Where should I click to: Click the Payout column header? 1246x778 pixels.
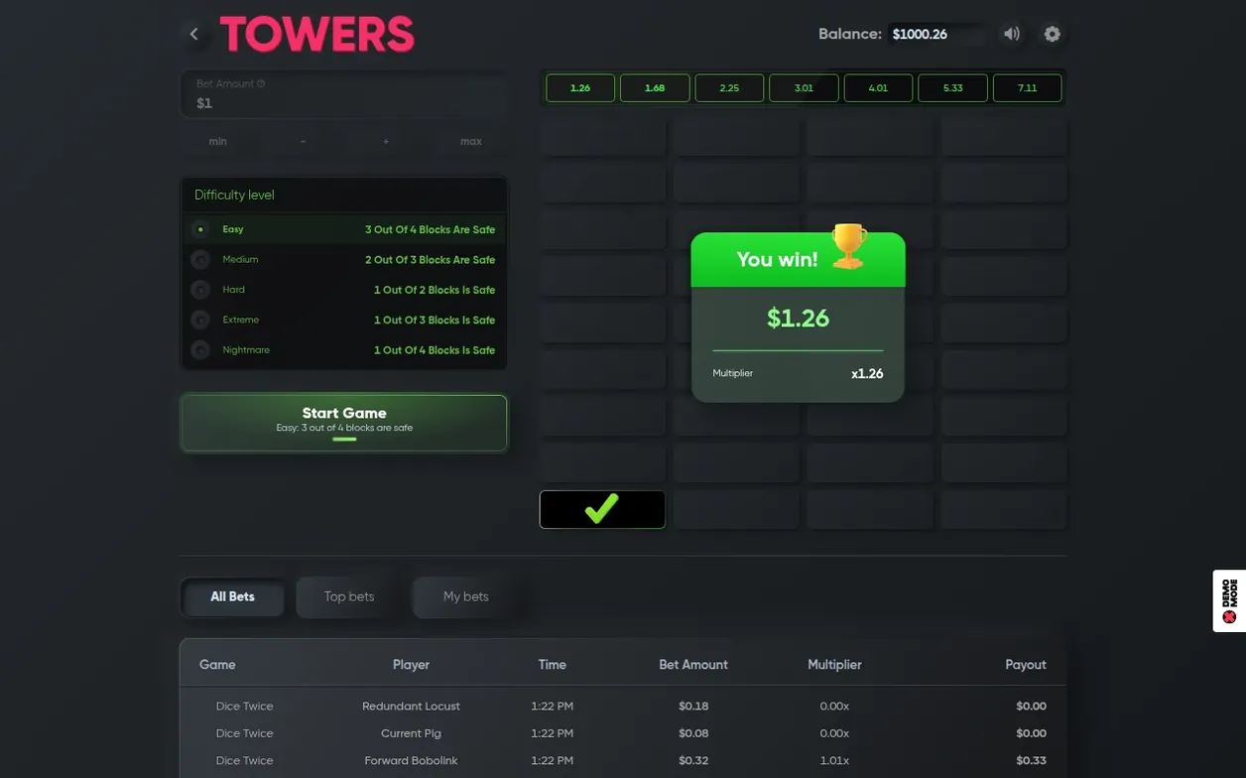pos(1026,665)
